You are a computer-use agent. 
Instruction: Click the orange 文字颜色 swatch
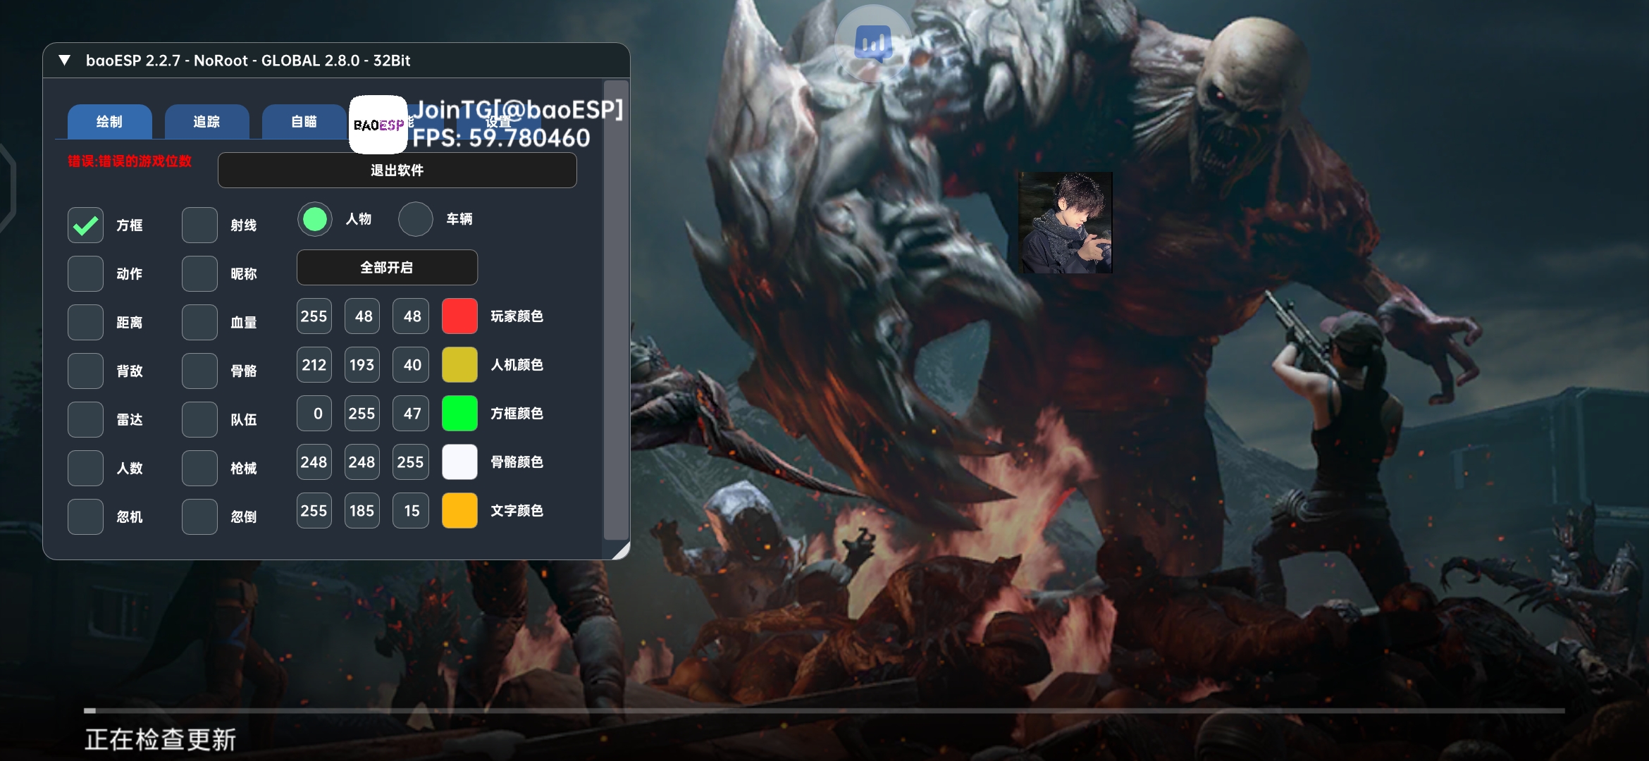(x=459, y=511)
